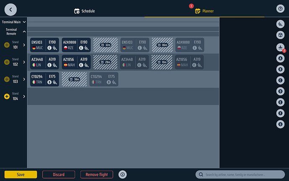The height and width of the screenshot is (181, 289).
Task: Open the info icon beside Remove flight
Action: [122, 174]
